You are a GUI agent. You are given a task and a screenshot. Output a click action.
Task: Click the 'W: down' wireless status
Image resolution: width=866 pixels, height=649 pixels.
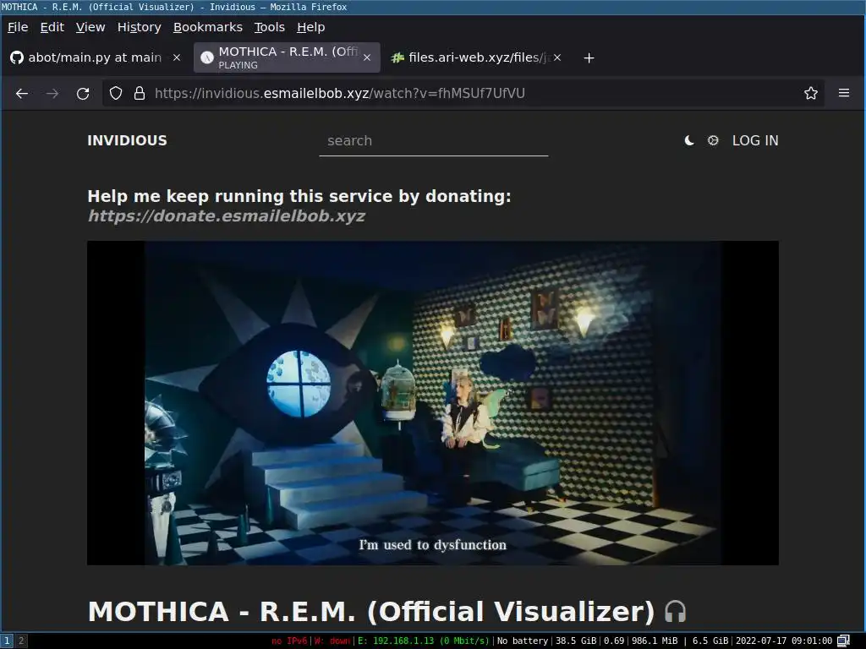[x=332, y=641]
